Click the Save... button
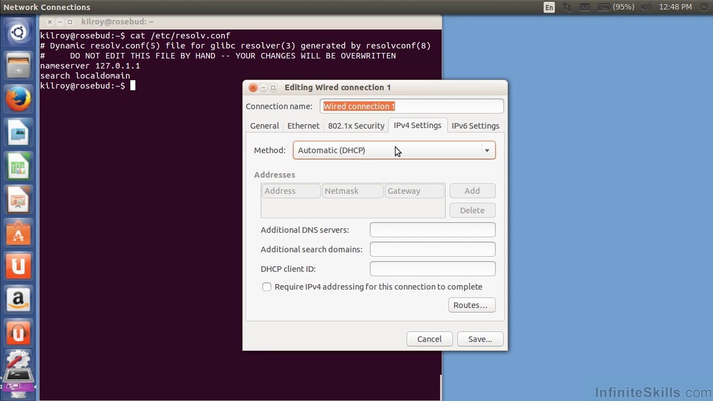The width and height of the screenshot is (713, 401). click(x=480, y=339)
